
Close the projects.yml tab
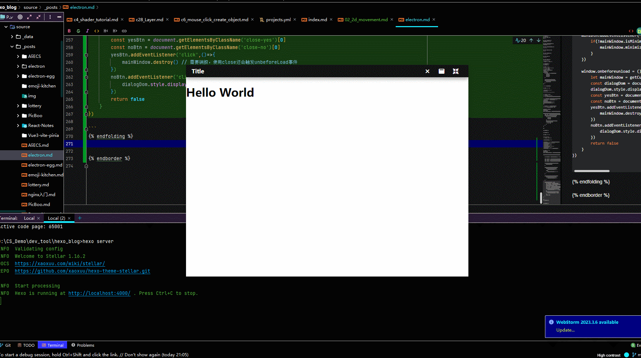click(295, 19)
